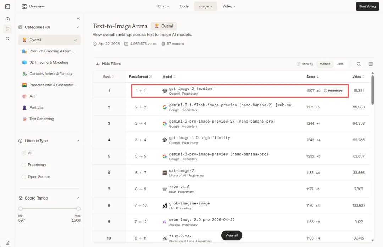Click the Portraits category icon
This screenshot has width=383, height=247.
click(x=24, y=108)
